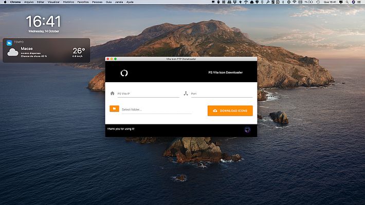
Task: Click the network icon beside Port
Action: 186,94
